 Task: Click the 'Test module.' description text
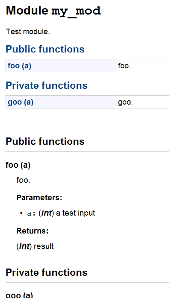click(x=28, y=32)
